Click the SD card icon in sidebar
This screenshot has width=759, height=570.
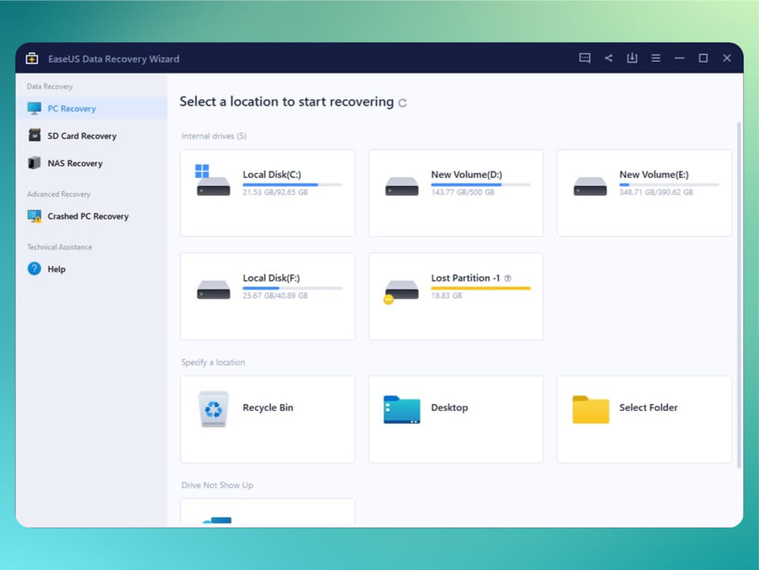click(34, 135)
